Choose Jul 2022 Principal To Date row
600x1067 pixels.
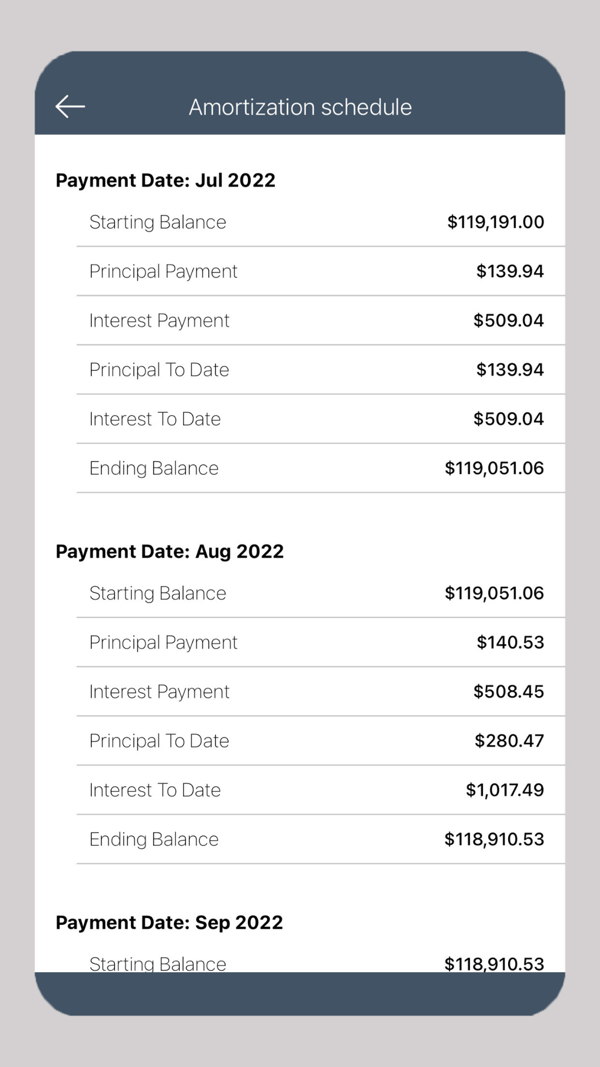[x=320, y=370]
